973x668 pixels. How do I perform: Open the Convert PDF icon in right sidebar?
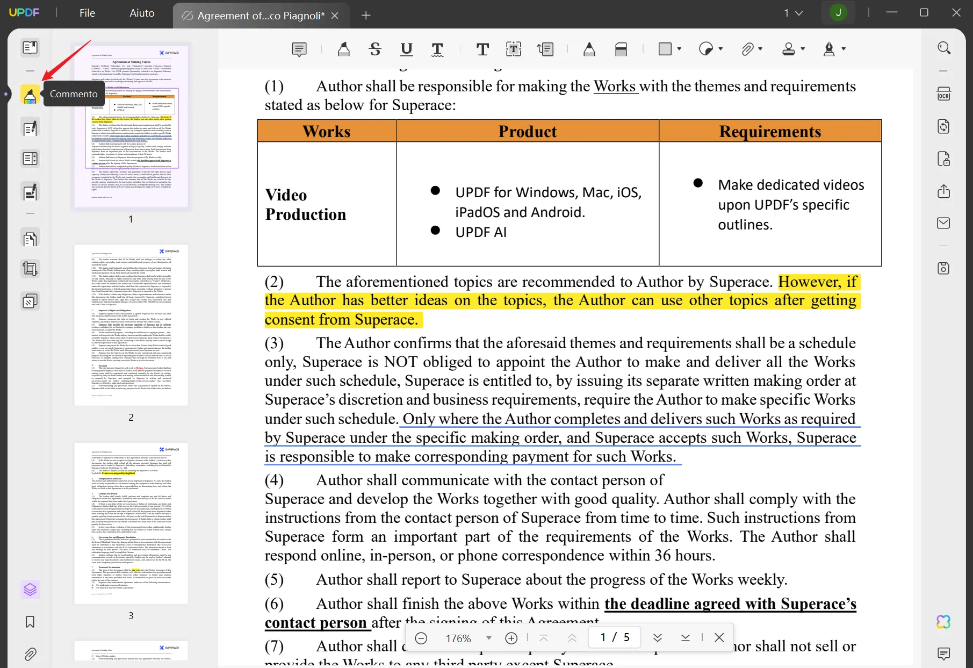click(944, 126)
